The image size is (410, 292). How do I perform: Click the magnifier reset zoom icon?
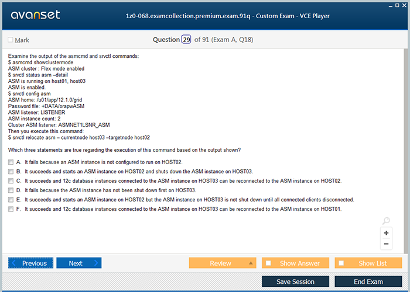pos(386,221)
